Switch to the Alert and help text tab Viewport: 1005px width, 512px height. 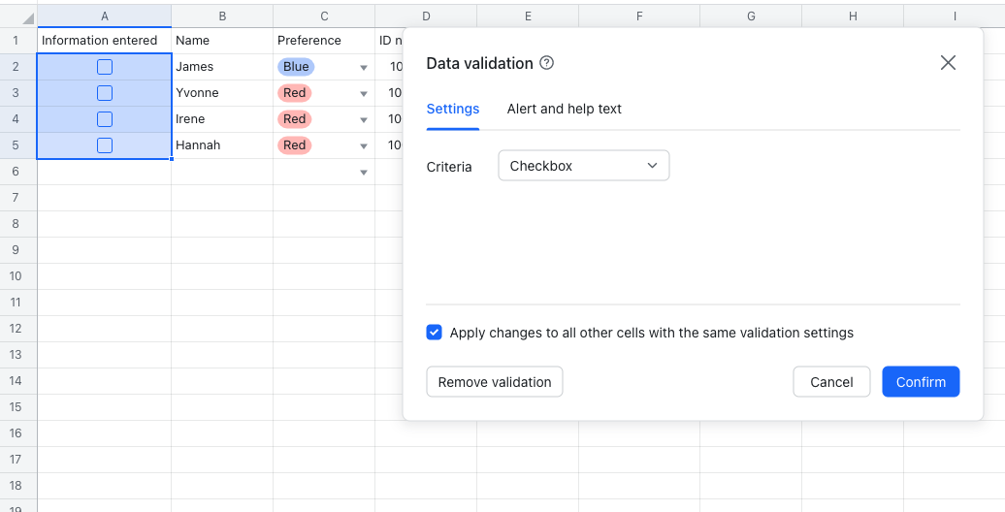564,109
